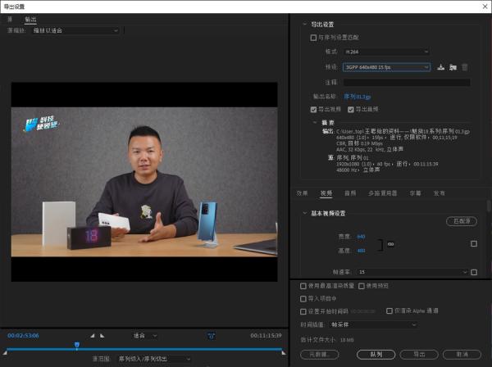Image resolution: width=492 pixels, height=367 pixels.
Task: Collapse the 导出设置 section arrow
Action: pos(305,25)
